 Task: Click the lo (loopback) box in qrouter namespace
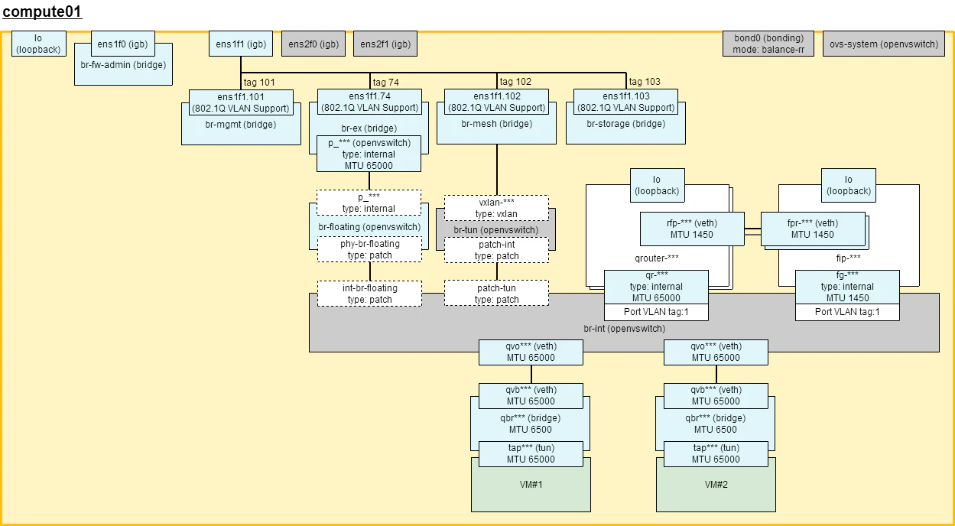(x=657, y=185)
